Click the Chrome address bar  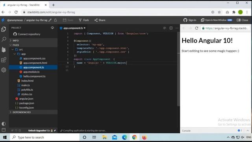117,12
